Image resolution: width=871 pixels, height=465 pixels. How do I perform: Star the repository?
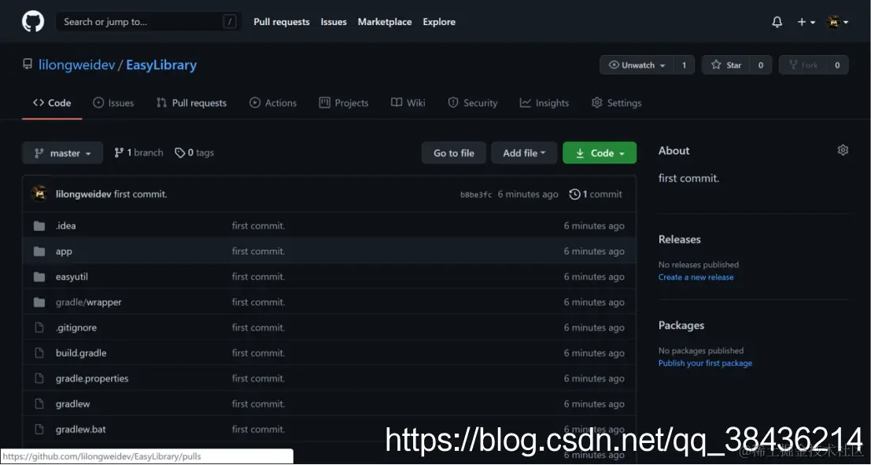[725, 65]
